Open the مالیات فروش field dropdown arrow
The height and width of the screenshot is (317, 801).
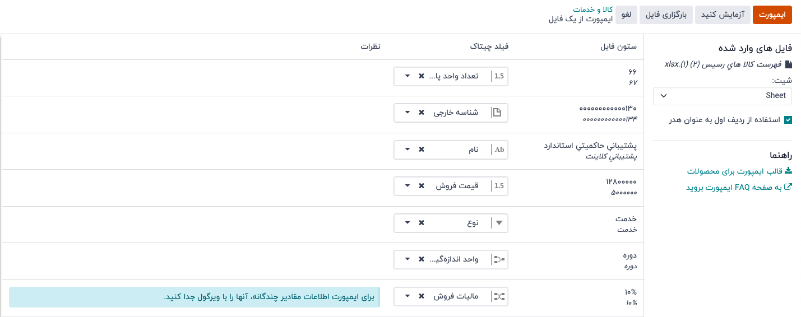click(x=408, y=297)
